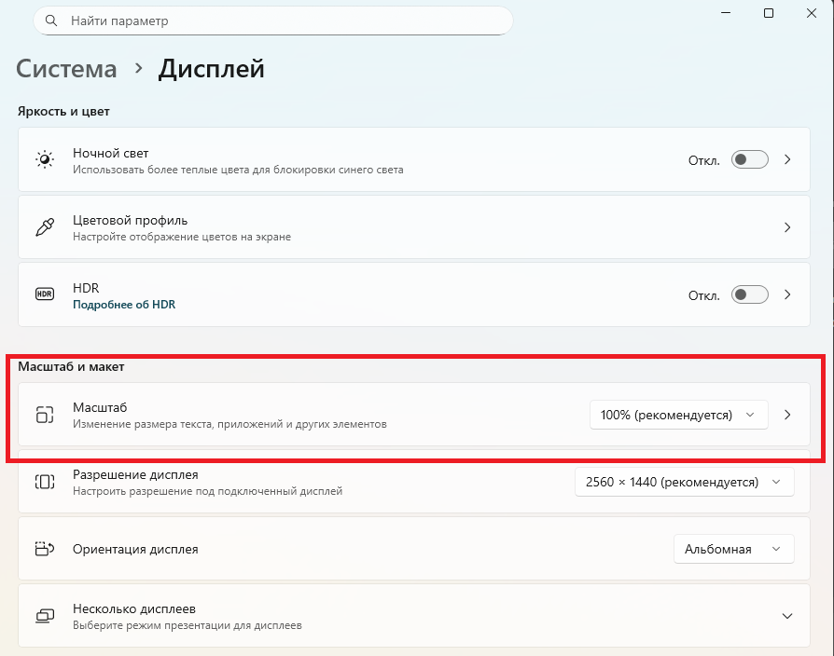Open Night light details chevron arrow
834x656 pixels.
(x=787, y=160)
